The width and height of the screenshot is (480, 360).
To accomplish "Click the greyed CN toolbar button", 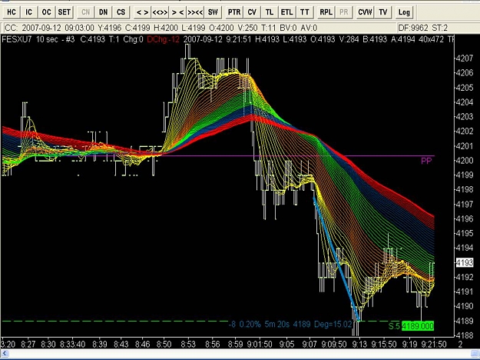I will click(x=86, y=12).
